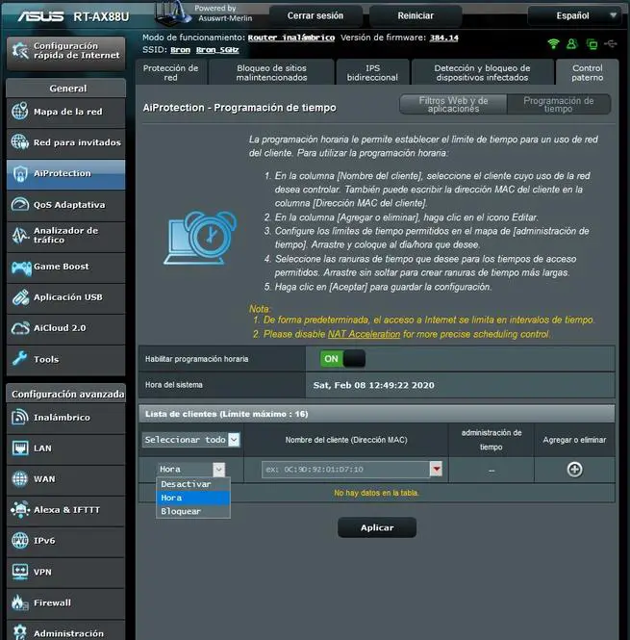Screen dimensions: 630x640
Task: Click the USB status icon
Action: coord(611,43)
